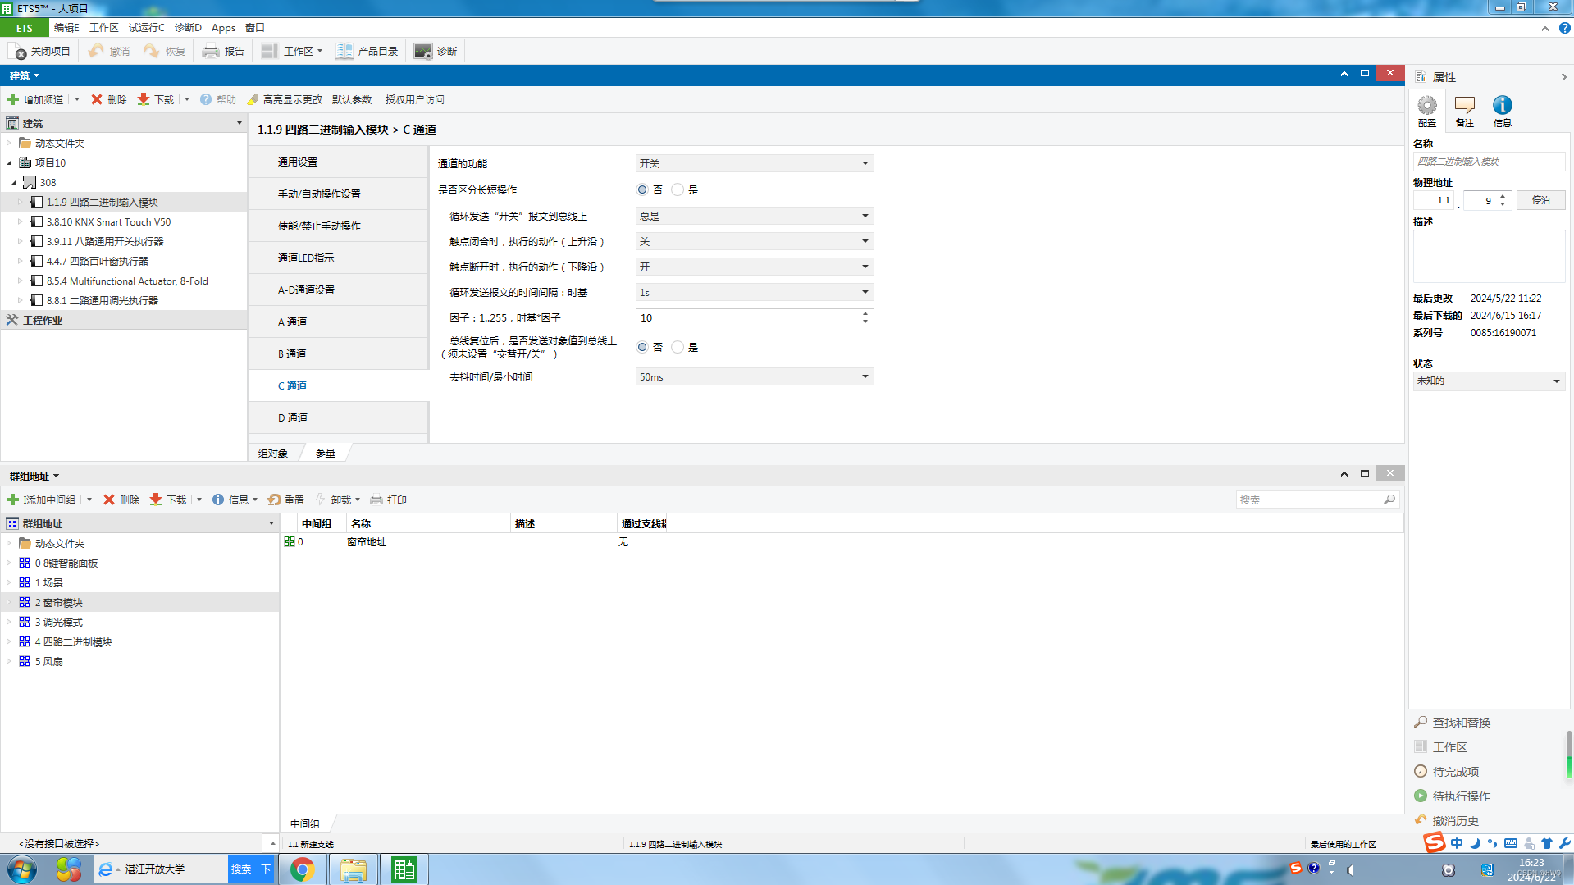Image resolution: width=1574 pixels, height=885 pixels.
Task: Click the 停泊 park button
Action: [x=1540, y=200]
